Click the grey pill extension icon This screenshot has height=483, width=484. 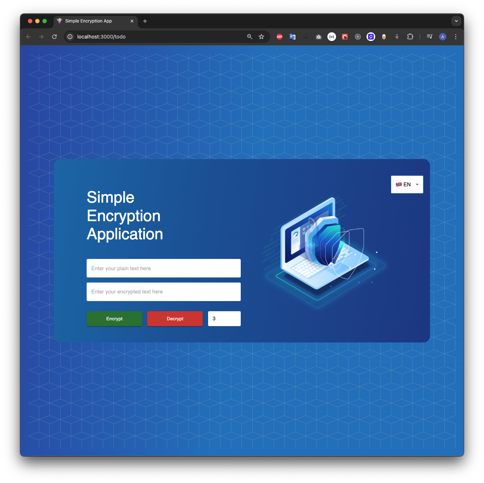(397, 37)
